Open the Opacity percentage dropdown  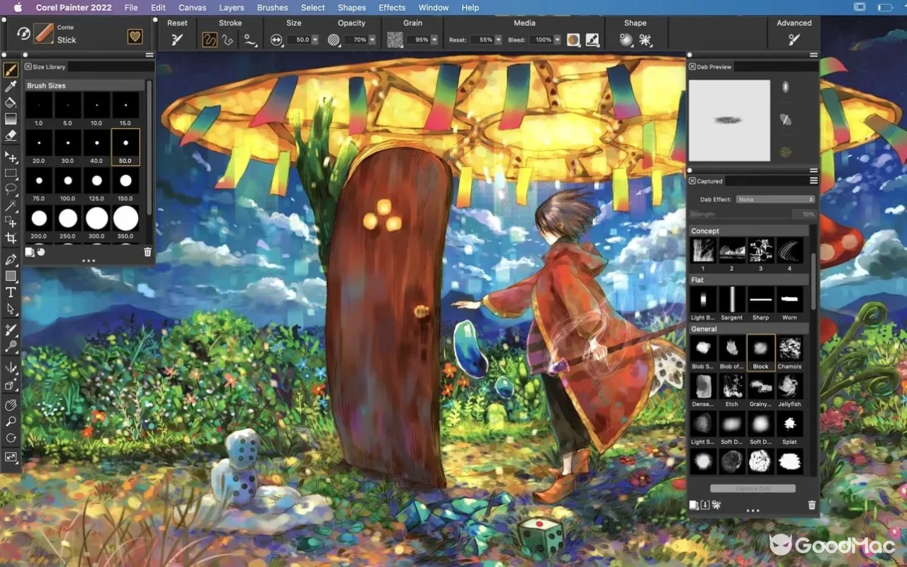coord(373,40)
